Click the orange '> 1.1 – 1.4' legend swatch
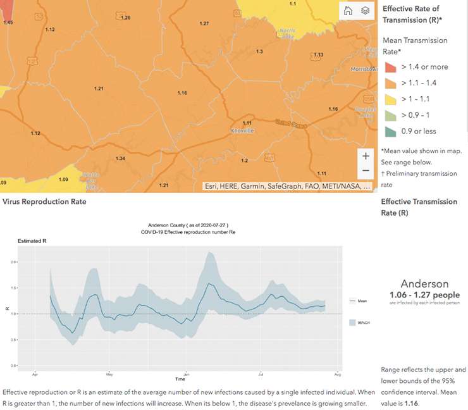The height and width of the screenshot is (410, 468). coord(390,83)
